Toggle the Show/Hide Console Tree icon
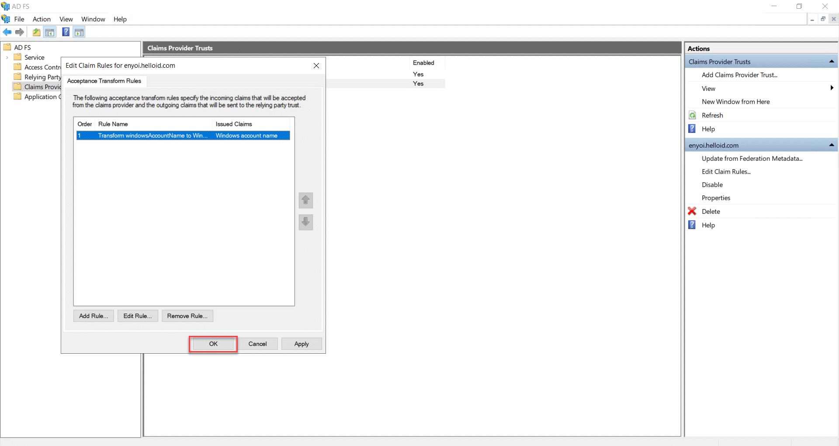 click(50, 32)
